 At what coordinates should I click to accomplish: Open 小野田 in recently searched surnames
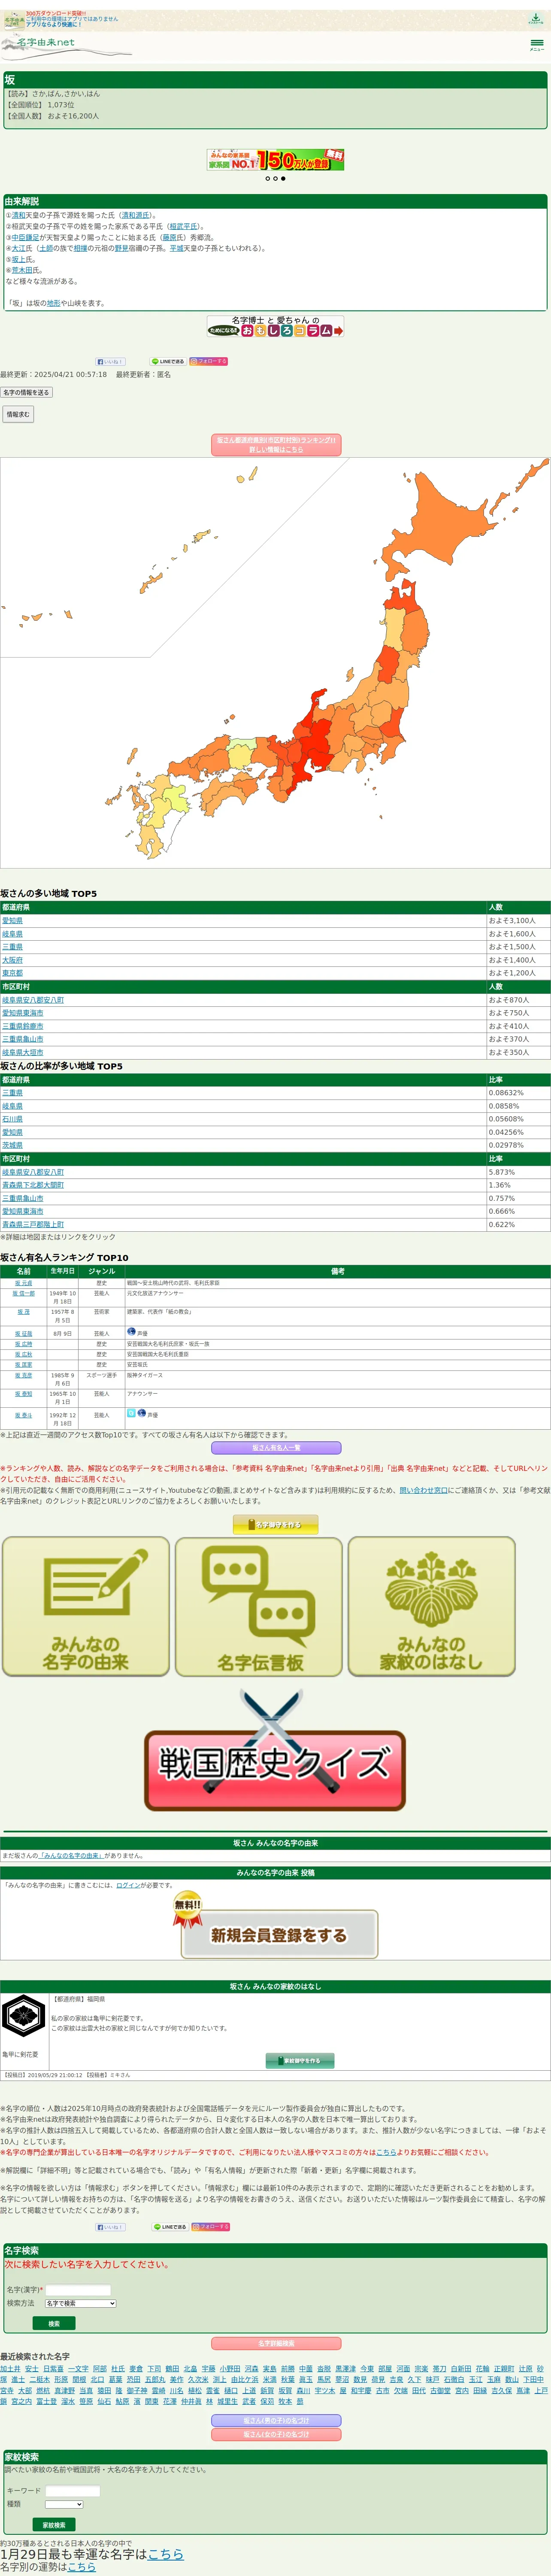coord(230,2369)
